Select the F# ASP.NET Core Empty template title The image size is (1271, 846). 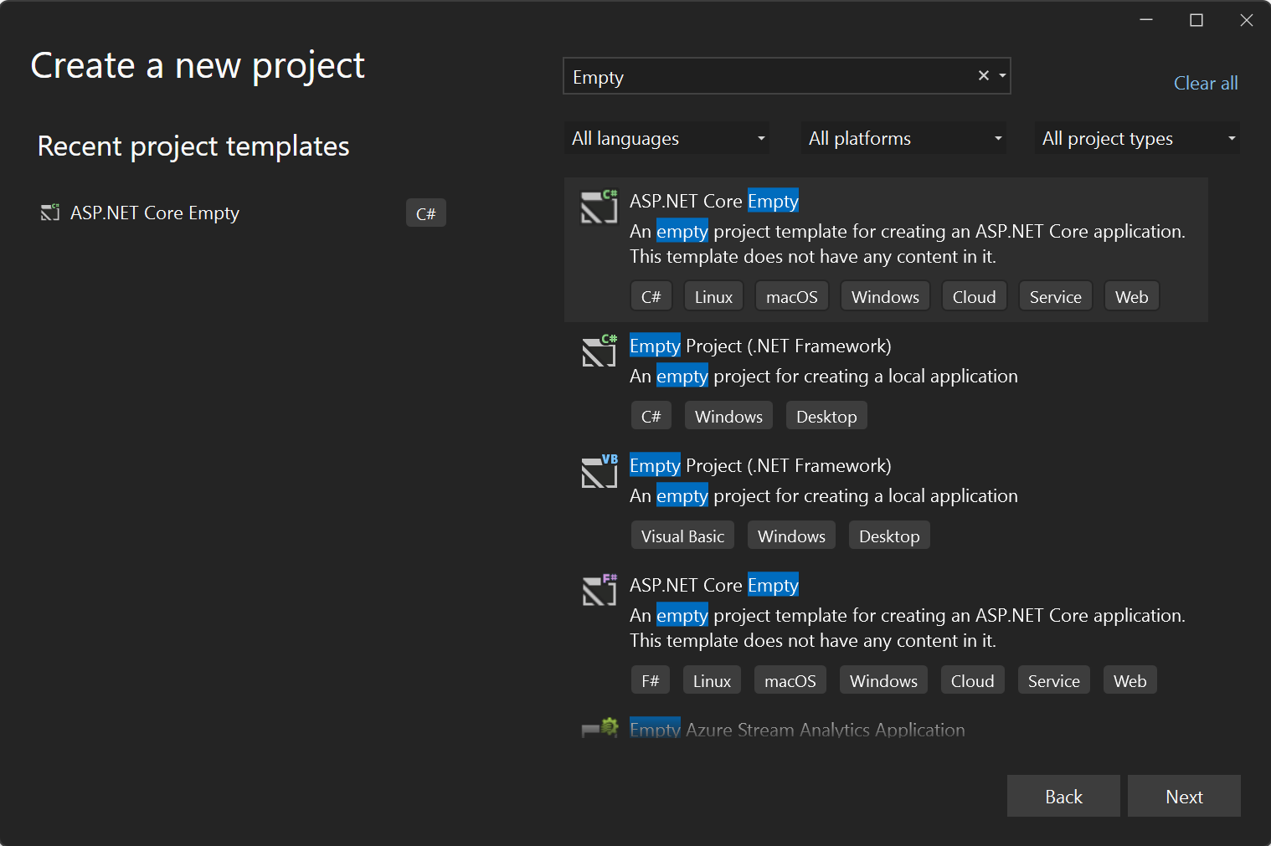pyautogui.click(x=714, y=585)
